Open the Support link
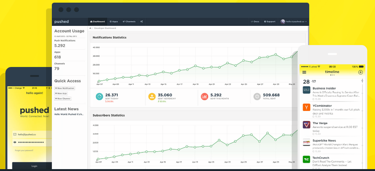This screenshot has height=171, width=375. pyautogui.click(x=270, y=22)
